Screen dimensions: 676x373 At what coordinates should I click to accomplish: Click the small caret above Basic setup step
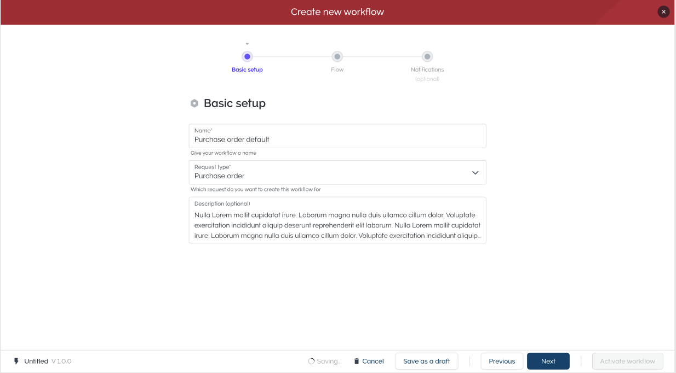click(247, 44)
